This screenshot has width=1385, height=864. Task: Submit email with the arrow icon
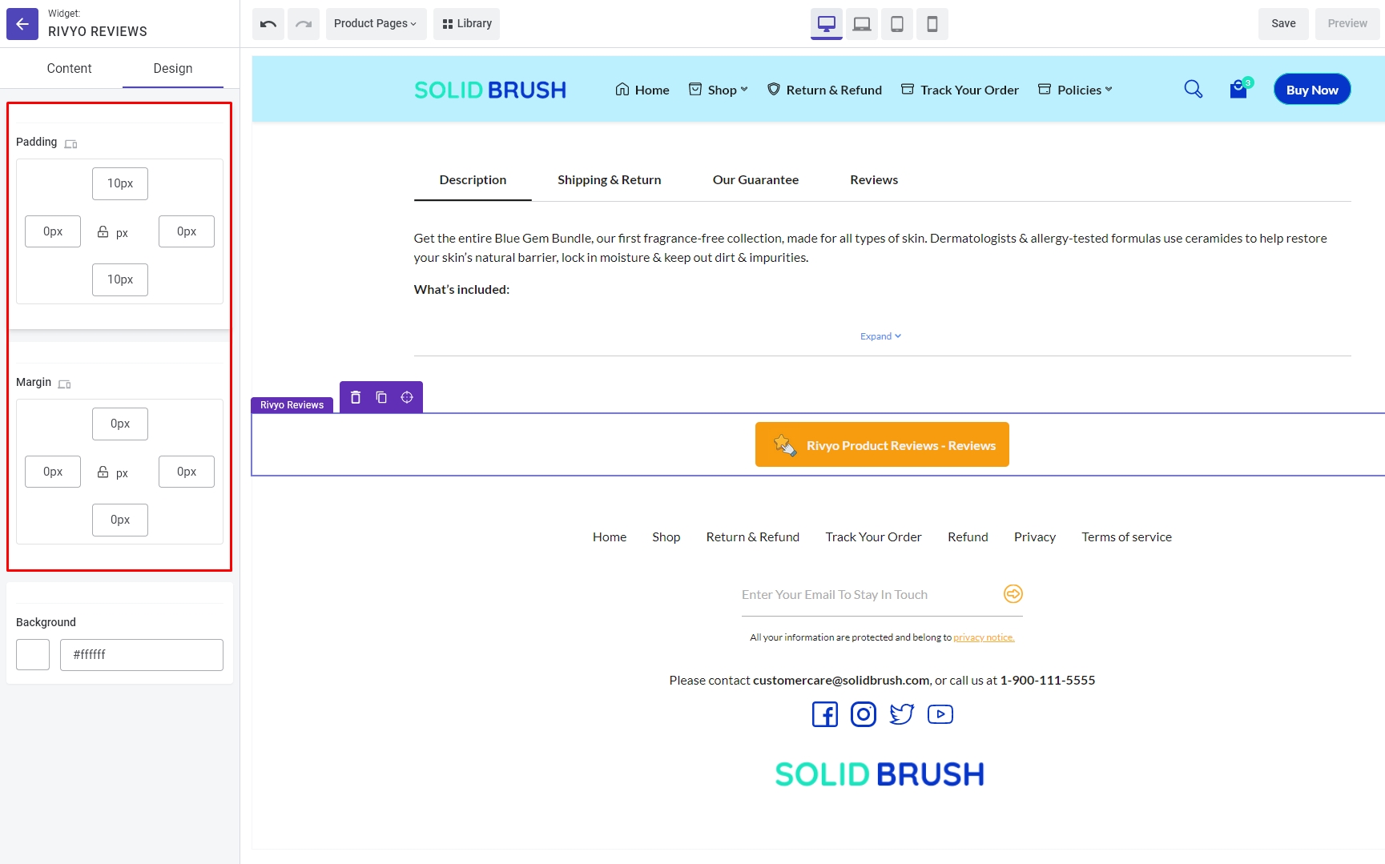(x=1013, y=593)
